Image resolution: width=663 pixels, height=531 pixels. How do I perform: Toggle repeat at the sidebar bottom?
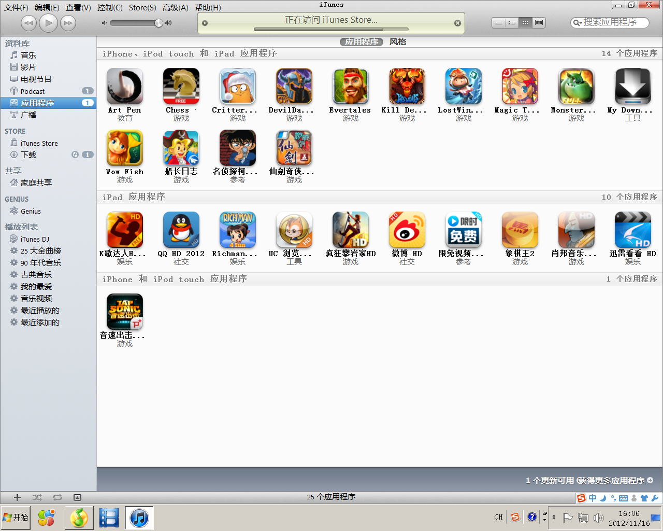pos(57,497)
